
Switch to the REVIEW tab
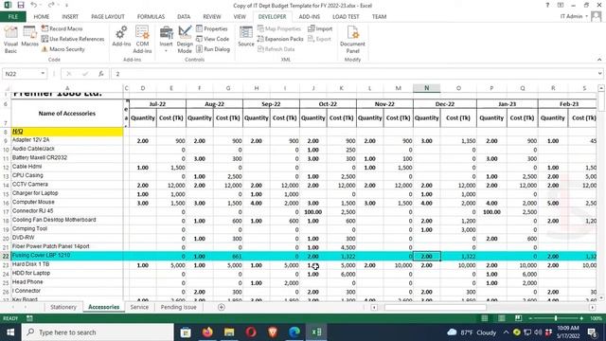[x=212, y=17]
